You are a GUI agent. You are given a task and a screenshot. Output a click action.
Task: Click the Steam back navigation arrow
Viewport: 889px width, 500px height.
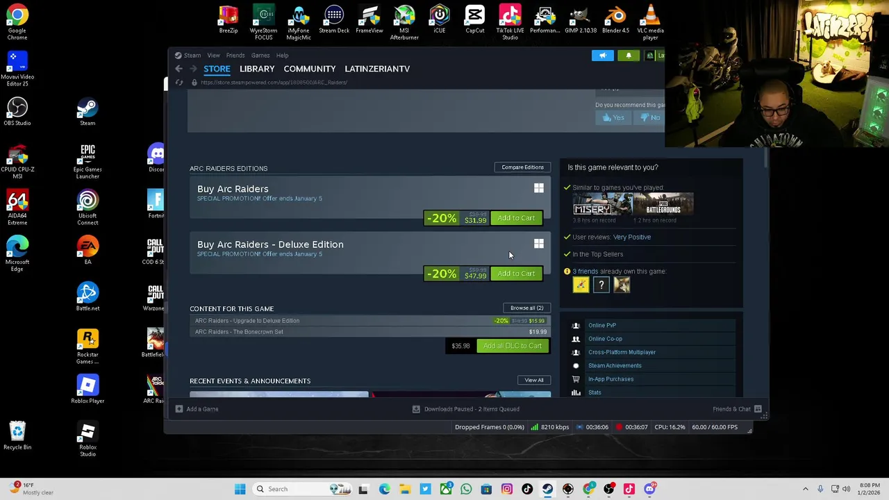click(x=178, y=69)
